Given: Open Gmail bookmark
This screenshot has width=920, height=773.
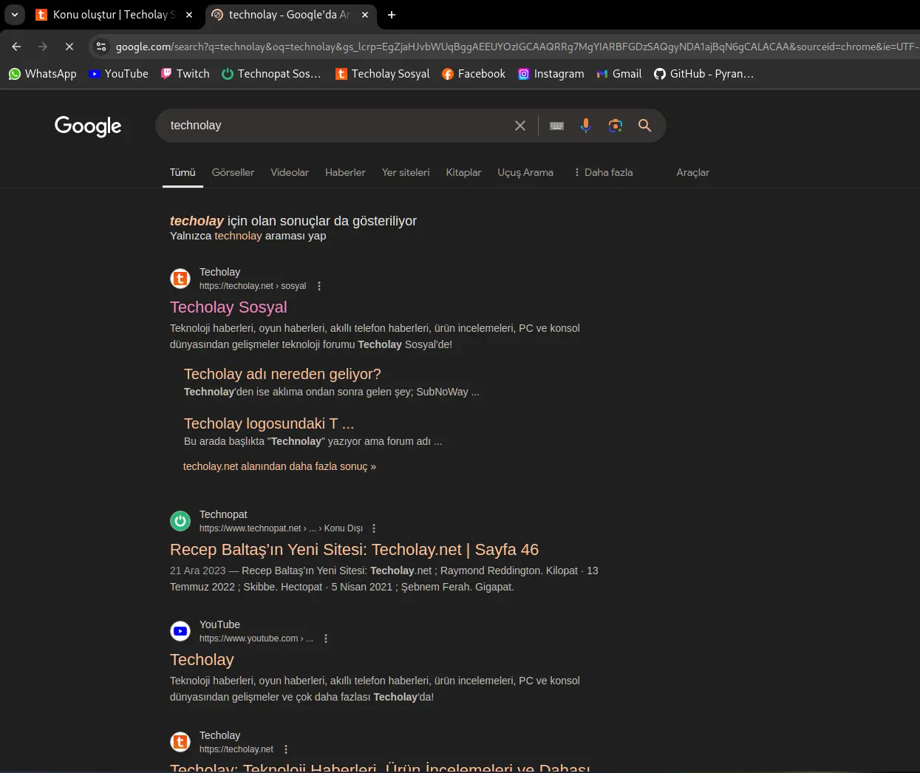Looking at the screenshot, I should point(619,74).
